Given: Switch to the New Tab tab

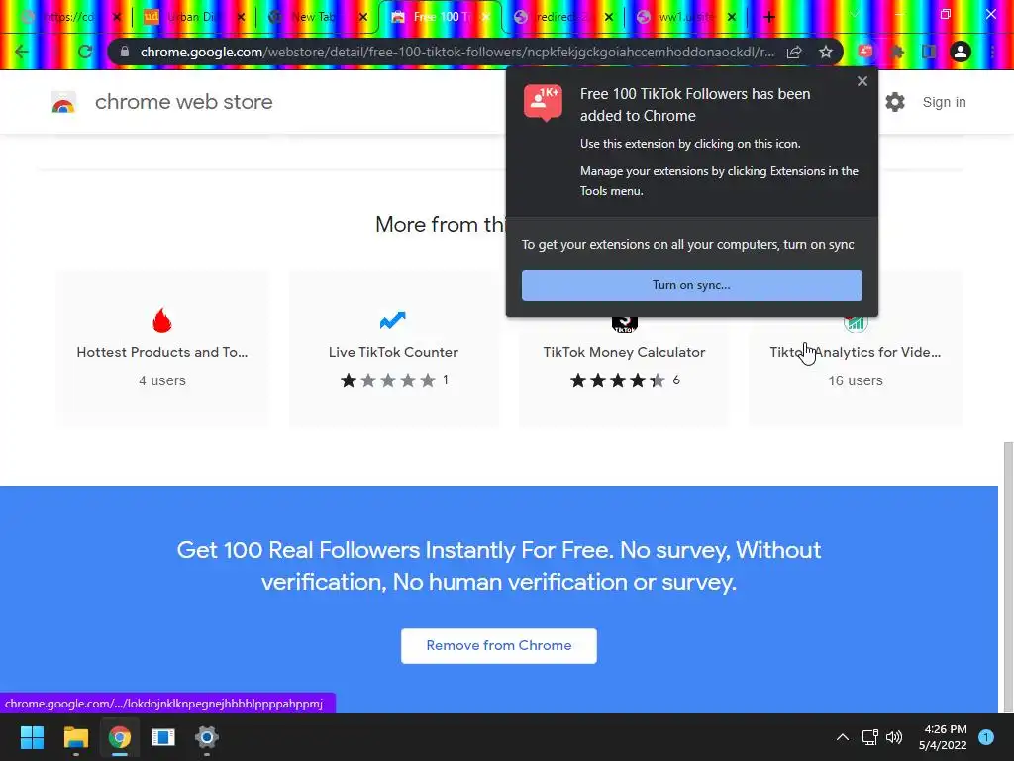Looking at the screenshot, I should tap(314, 17).
